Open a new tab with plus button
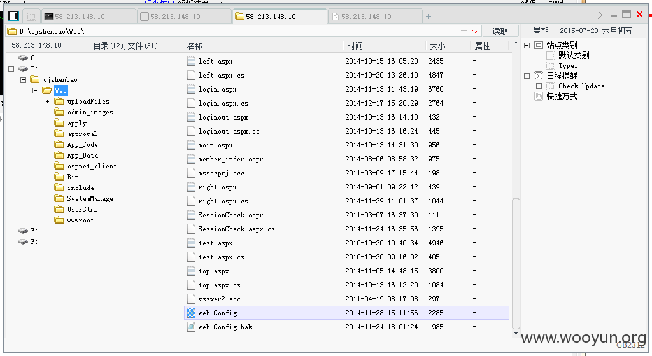 (429, 17)
